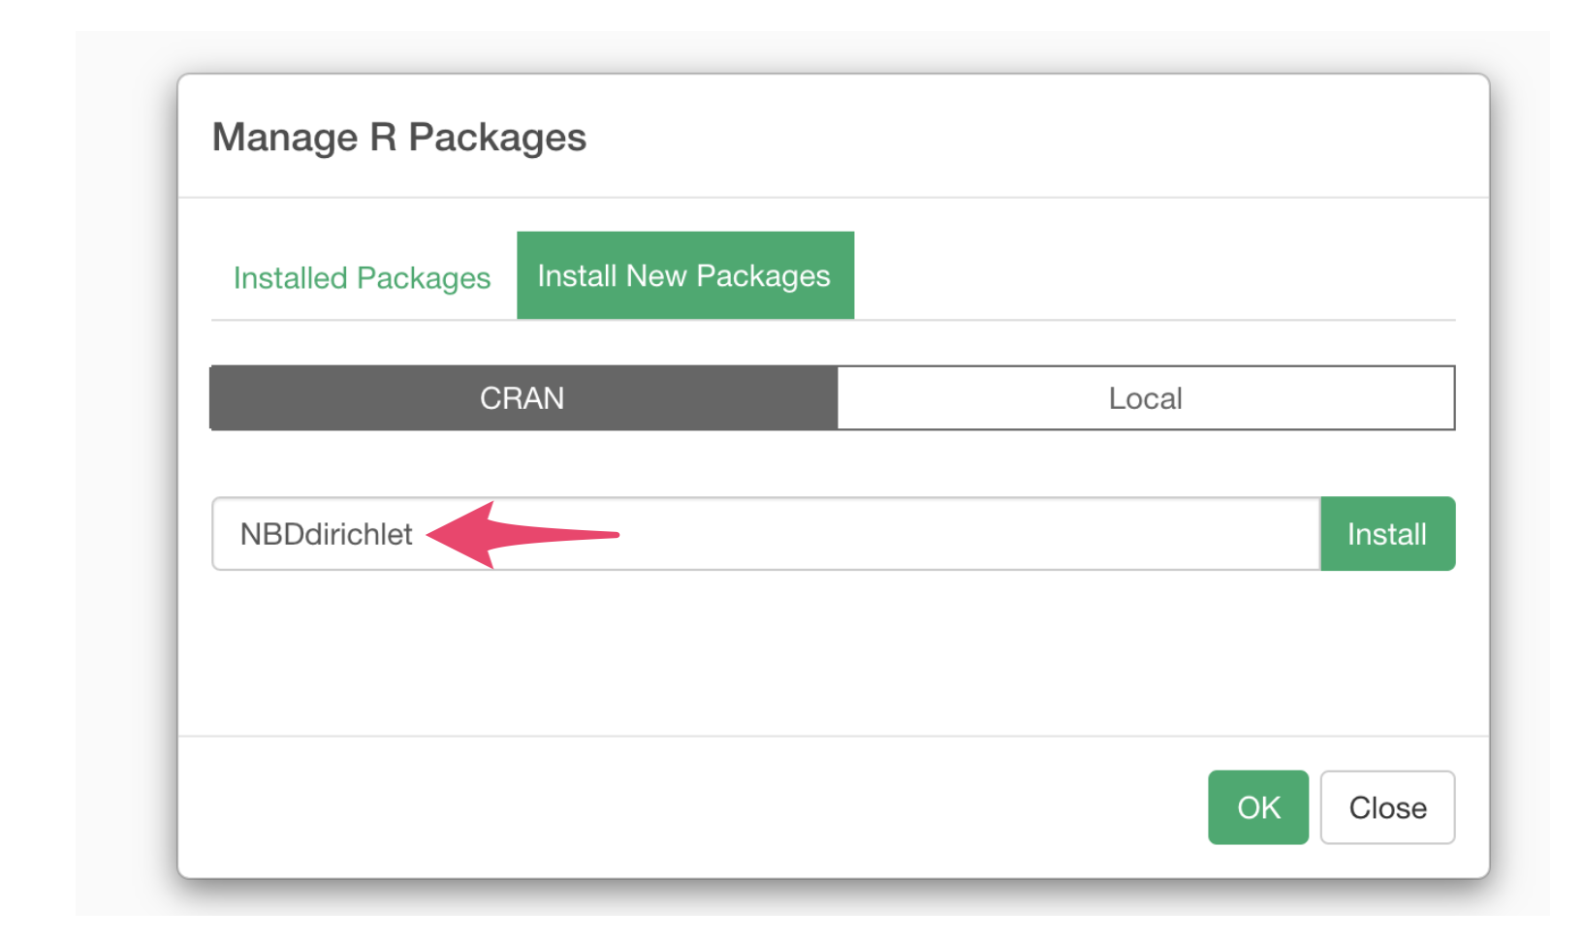The width and height of the screenshot is (1584, 942).
Task: Click the white Close button
Action: (1386, 807)
